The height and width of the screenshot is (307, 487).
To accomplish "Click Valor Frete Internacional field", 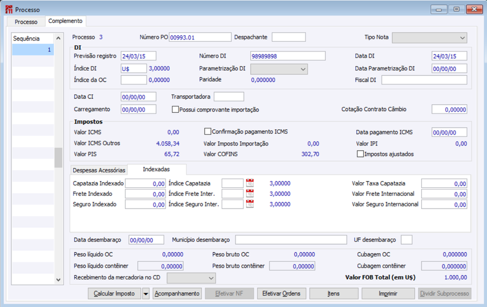I will 444,194.
